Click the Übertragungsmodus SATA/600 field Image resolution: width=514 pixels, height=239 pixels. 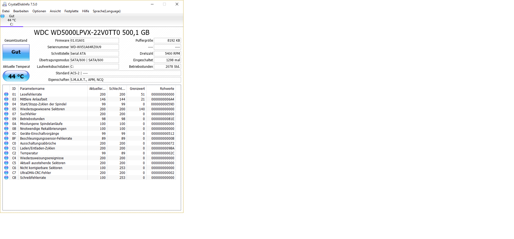click(x=94, y=60)
